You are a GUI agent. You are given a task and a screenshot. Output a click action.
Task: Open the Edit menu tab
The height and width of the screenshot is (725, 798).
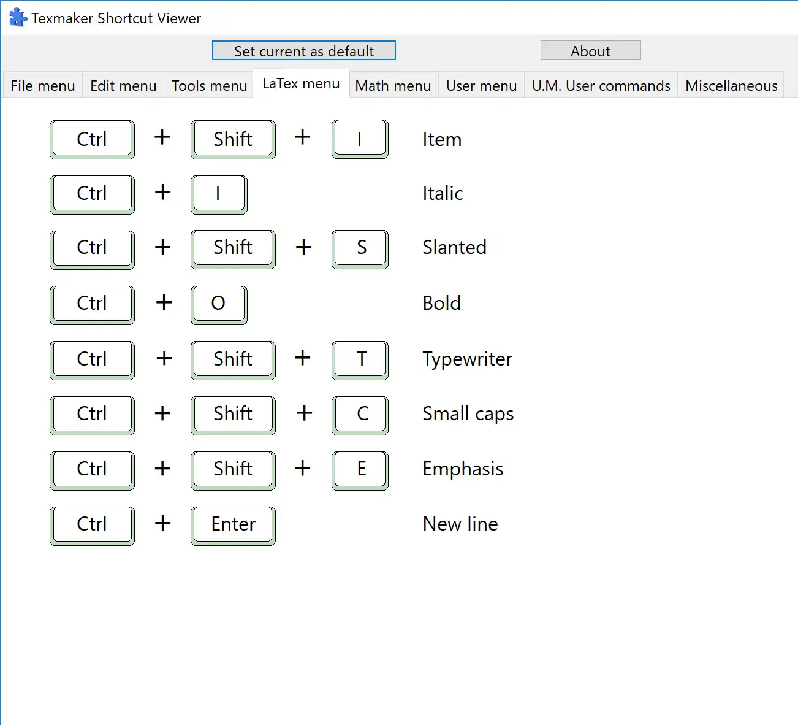[123, 86]
